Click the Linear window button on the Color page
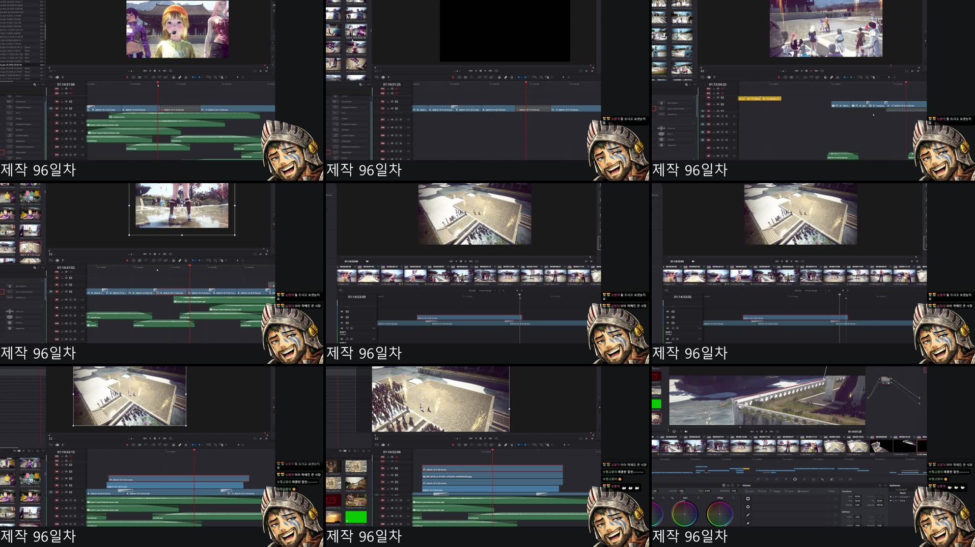The height and width of the screenshot is (547, 975). point(749,491)
